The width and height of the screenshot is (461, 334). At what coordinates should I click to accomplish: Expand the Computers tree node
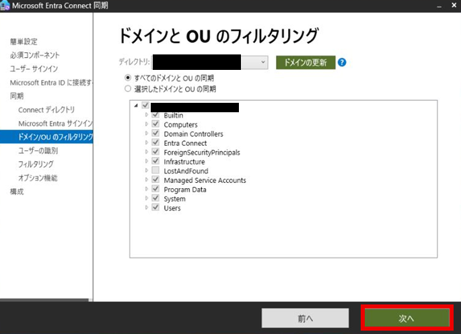tap(147, 125)
